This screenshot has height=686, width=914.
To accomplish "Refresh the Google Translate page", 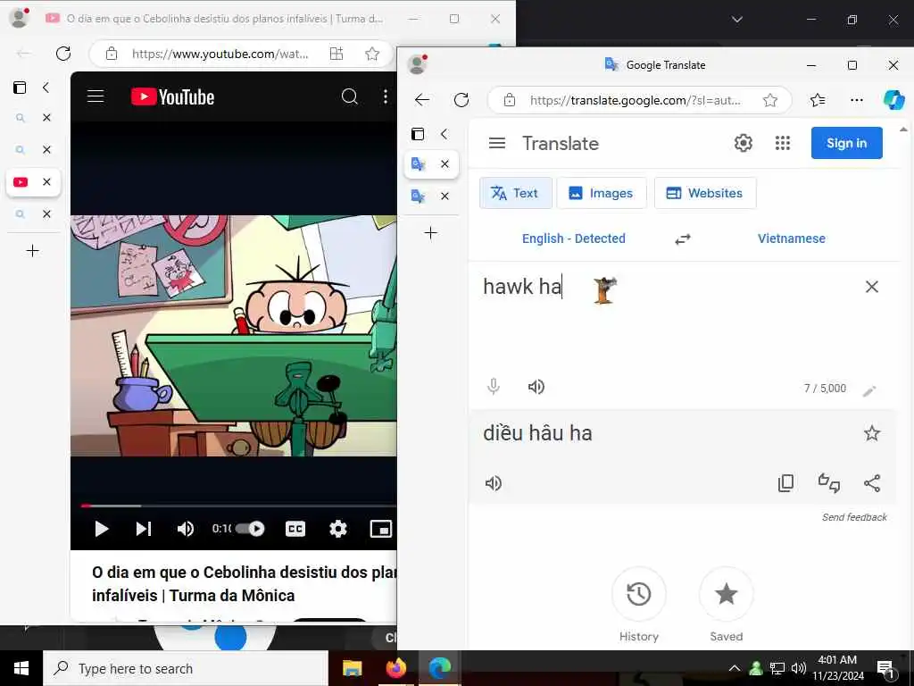I will [461, 100].
